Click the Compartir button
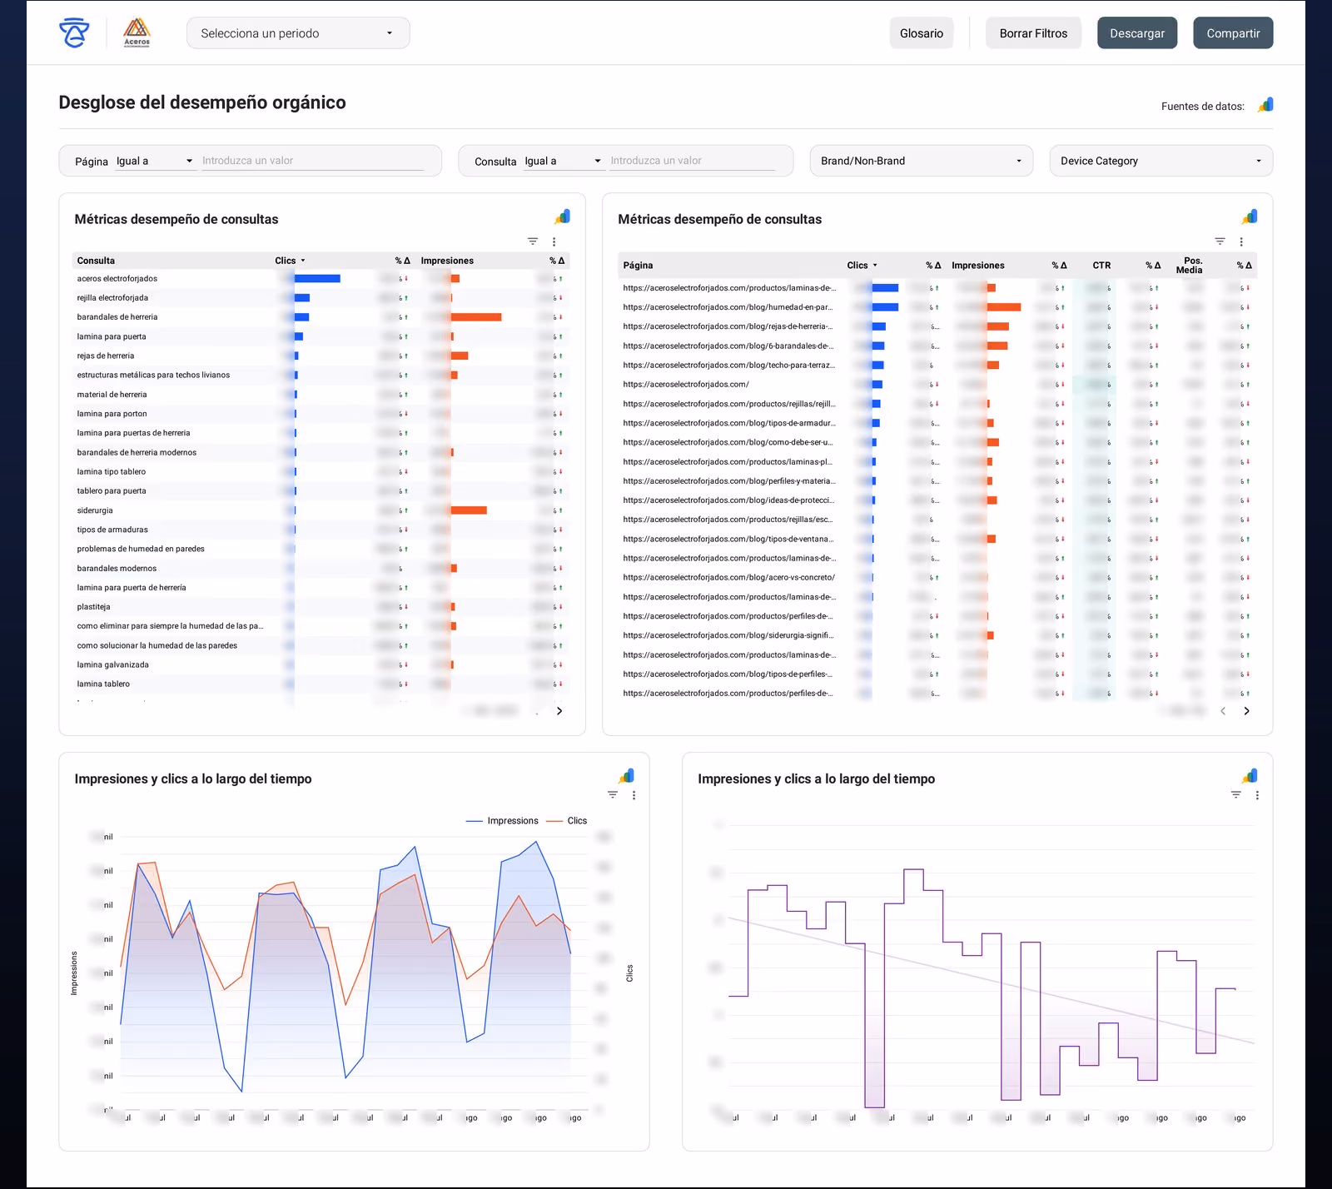 click(1233, 33)
